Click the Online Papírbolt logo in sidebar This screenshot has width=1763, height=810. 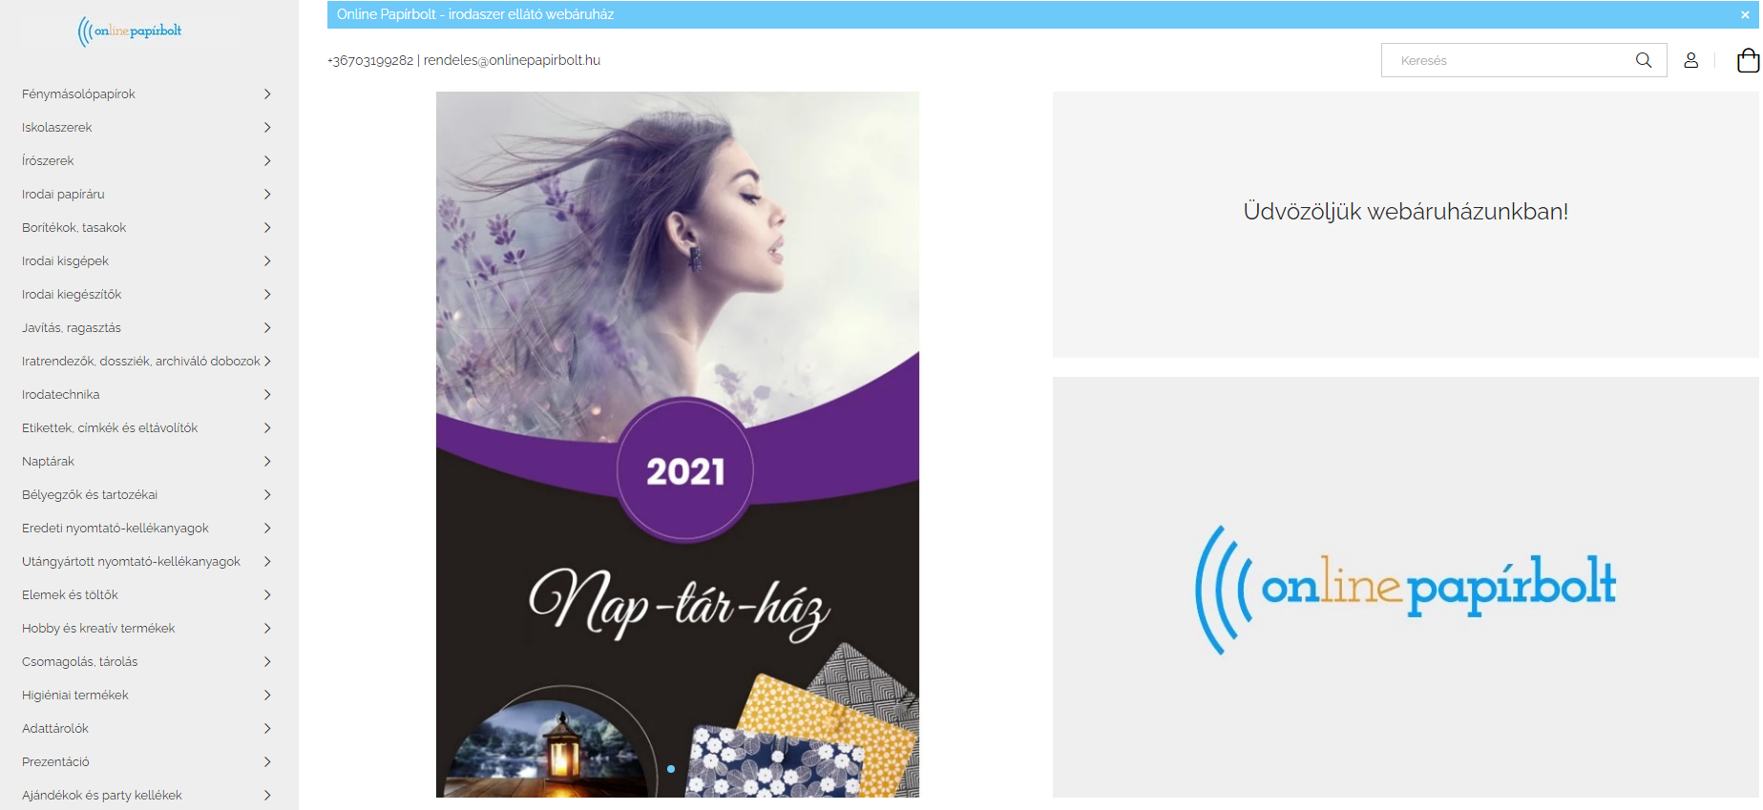[x=130, y=31]
